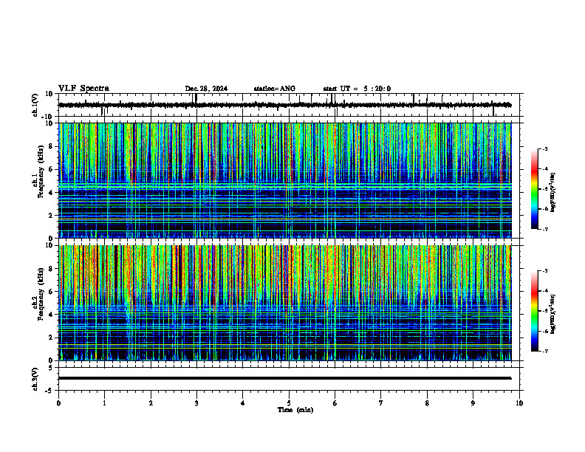This screenshot has height=452, width=585.
Task: Click the "8" kHz tick of ch.1 spectrogram
Action: tap(52, 146)
